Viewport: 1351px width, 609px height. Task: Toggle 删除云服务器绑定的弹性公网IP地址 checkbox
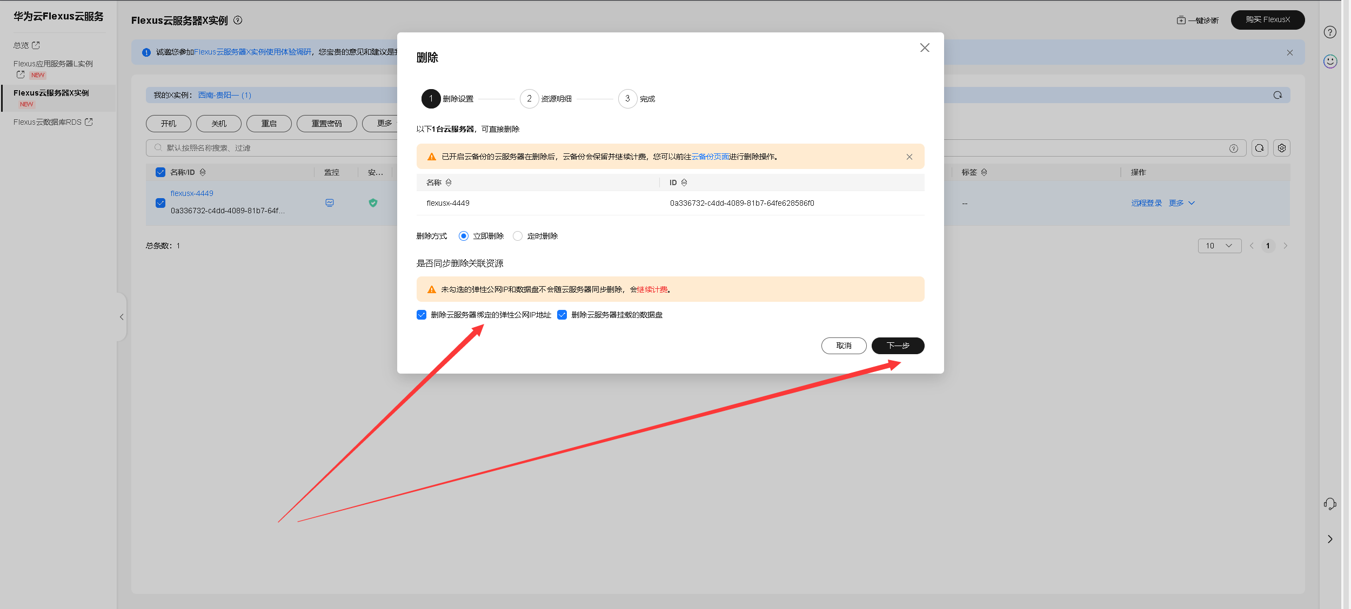tap(422, 315)
